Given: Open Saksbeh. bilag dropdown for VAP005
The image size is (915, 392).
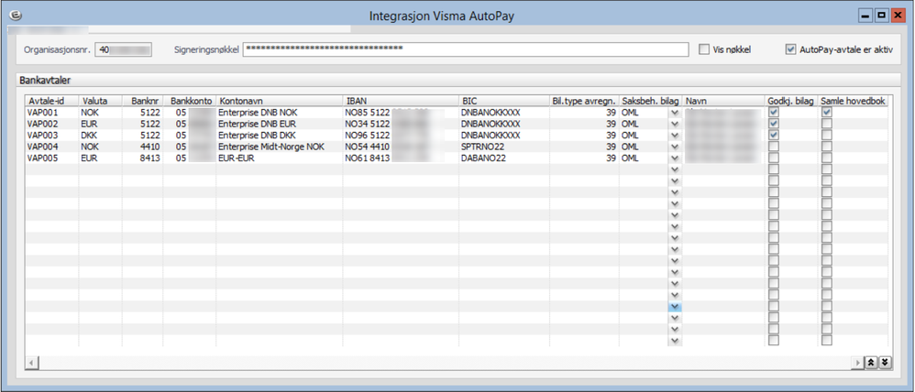Looking at the screenshot, I should (675, 158).
